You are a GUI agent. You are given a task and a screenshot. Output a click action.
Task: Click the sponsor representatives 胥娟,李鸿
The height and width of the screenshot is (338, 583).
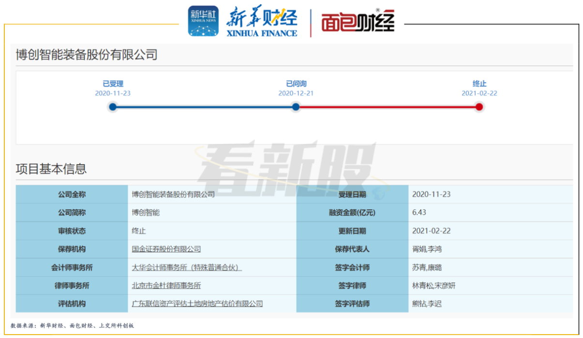pos(427,249)
